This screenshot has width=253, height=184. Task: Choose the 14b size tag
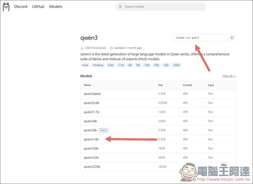[x=147, y=65]
